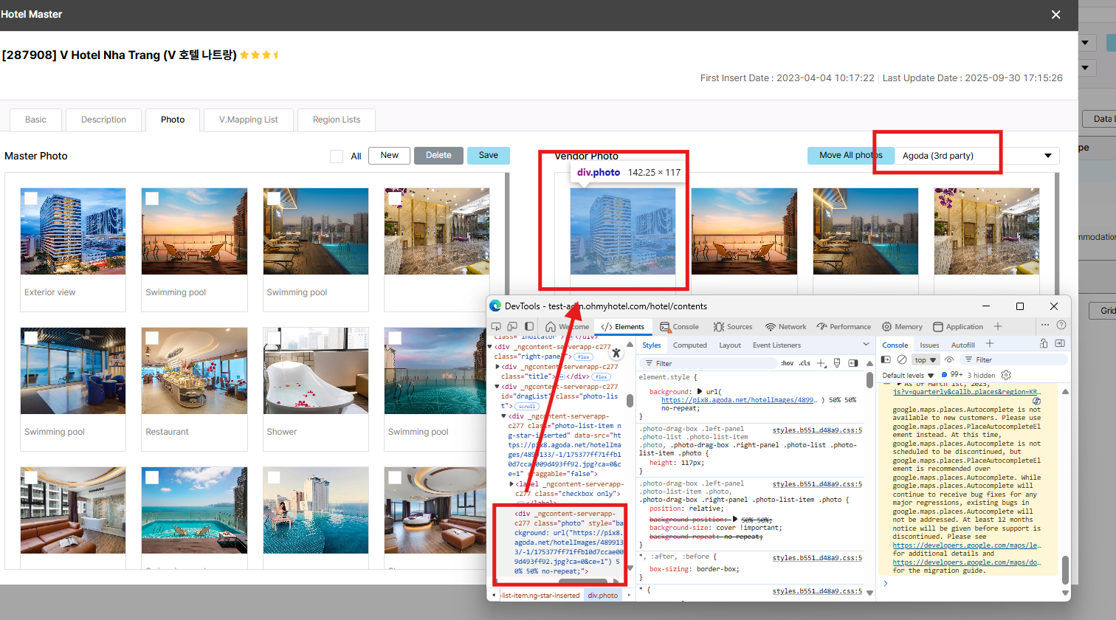Toggle computed styles sidebar icon in Styles
Viewport: 1116px width, 620px height.
853,363
